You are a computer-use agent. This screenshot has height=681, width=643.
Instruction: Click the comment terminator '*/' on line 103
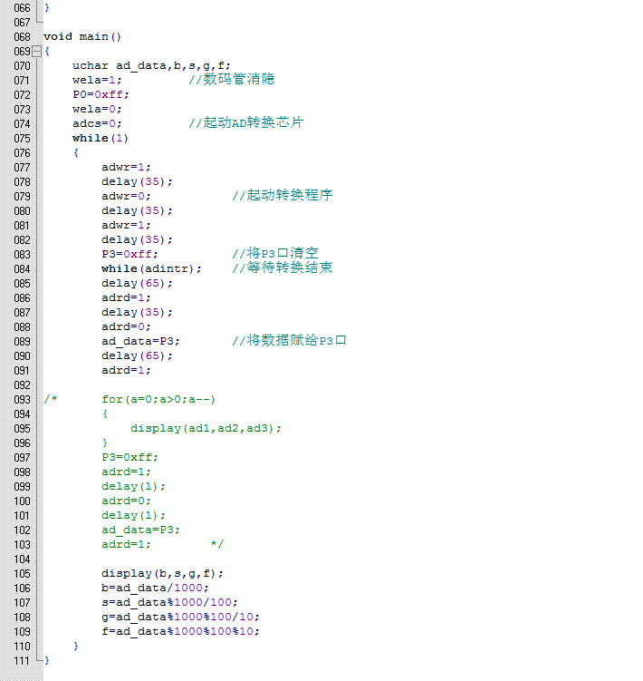coord(217,544)
